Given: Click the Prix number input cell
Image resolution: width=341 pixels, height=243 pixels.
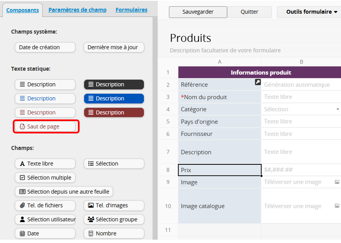Looking at the screenshot, I should 301,170.
